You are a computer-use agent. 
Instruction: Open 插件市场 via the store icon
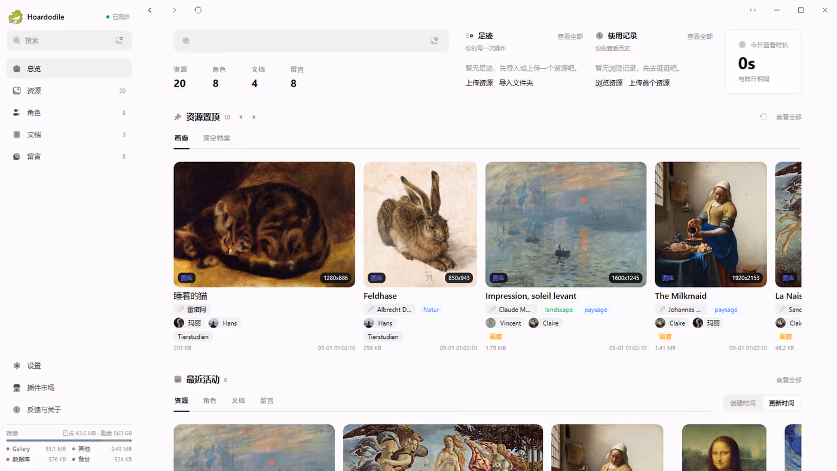point(17,388)
